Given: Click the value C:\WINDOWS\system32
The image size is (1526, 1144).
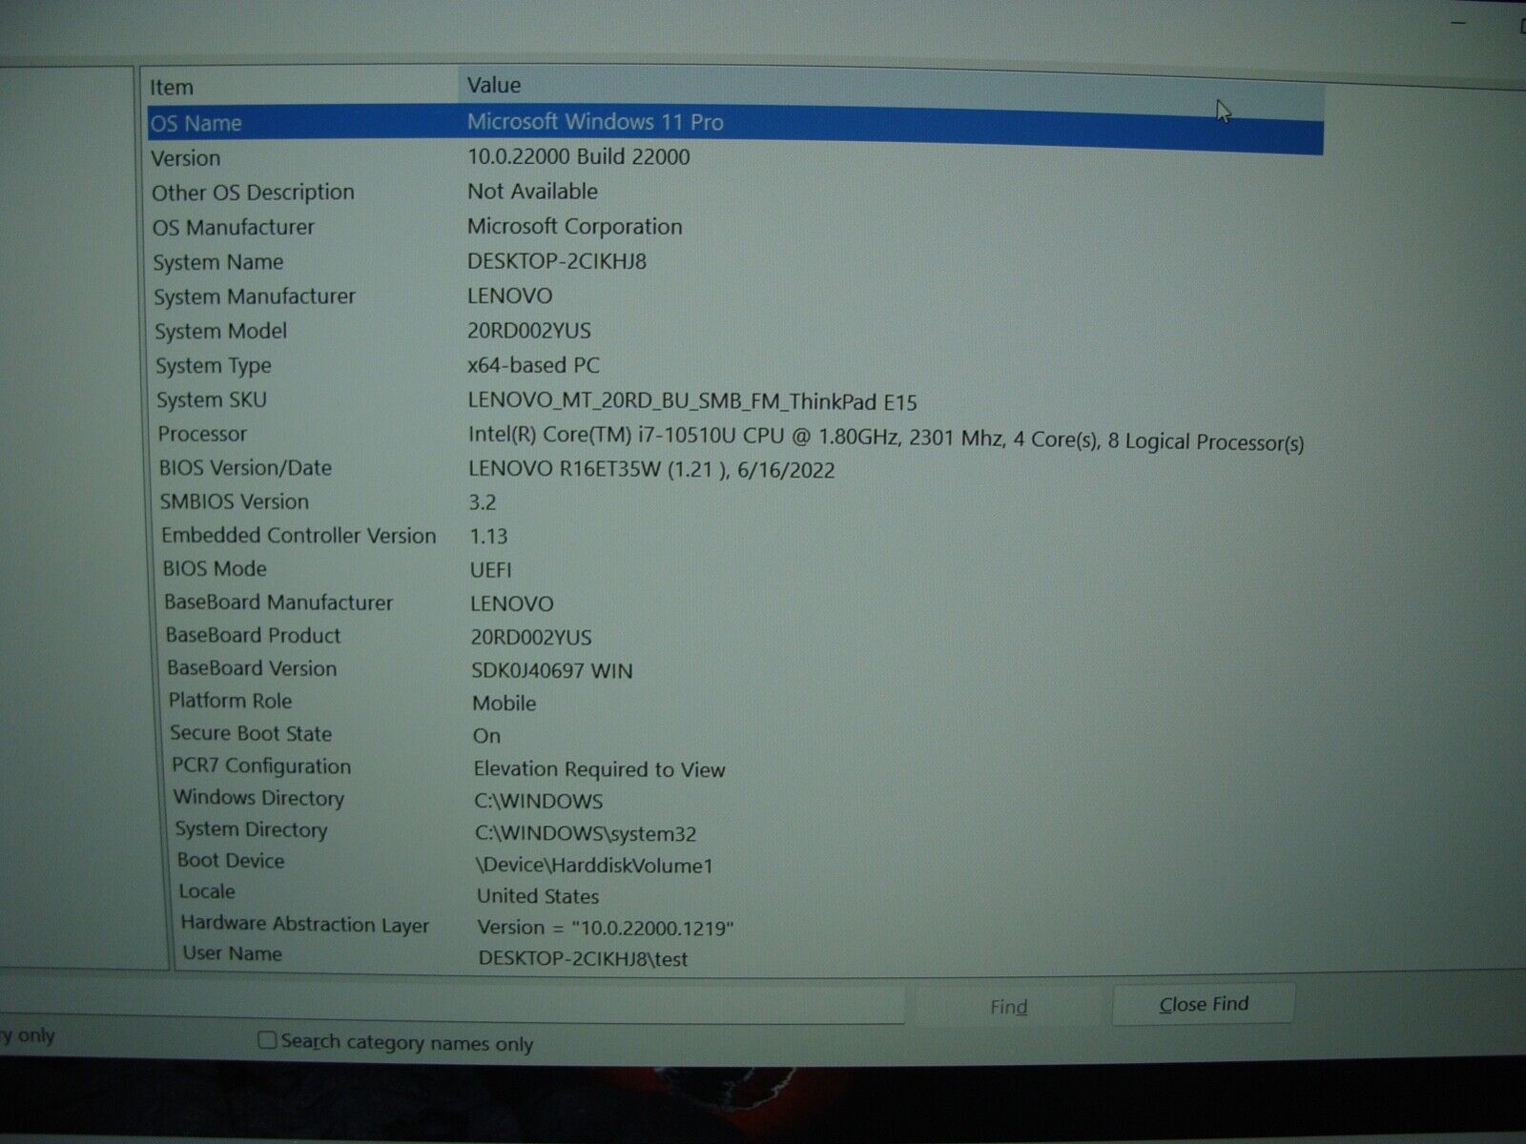Looking at the screenshot, I should click(586, 833).
